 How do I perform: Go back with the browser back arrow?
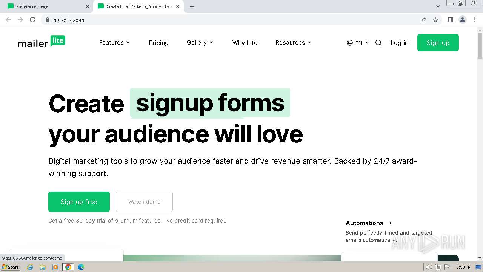pyautogui.click(x=8, y=20)
